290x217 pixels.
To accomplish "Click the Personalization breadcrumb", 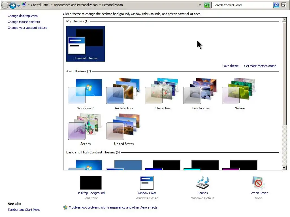I will (x=112, y=5).
